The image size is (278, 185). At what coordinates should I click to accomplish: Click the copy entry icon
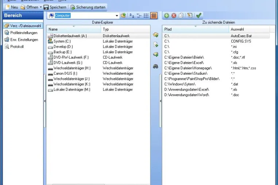(181, 16)
